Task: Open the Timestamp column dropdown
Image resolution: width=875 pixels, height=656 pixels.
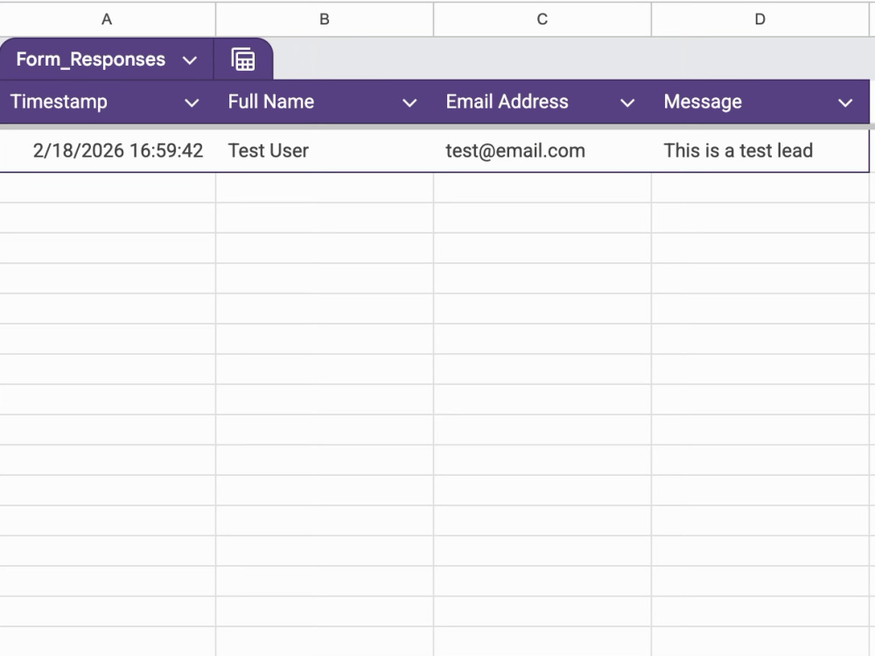Action: click(192, 102)
